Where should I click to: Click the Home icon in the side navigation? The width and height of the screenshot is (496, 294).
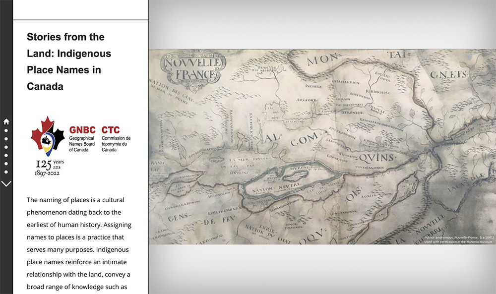click(6, 121)
